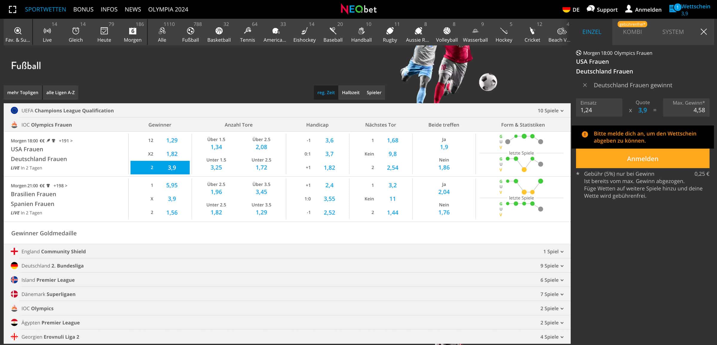717x345 pixels.
Task: Switch to SYSTEM bet tab
Action: coord(673,32)
